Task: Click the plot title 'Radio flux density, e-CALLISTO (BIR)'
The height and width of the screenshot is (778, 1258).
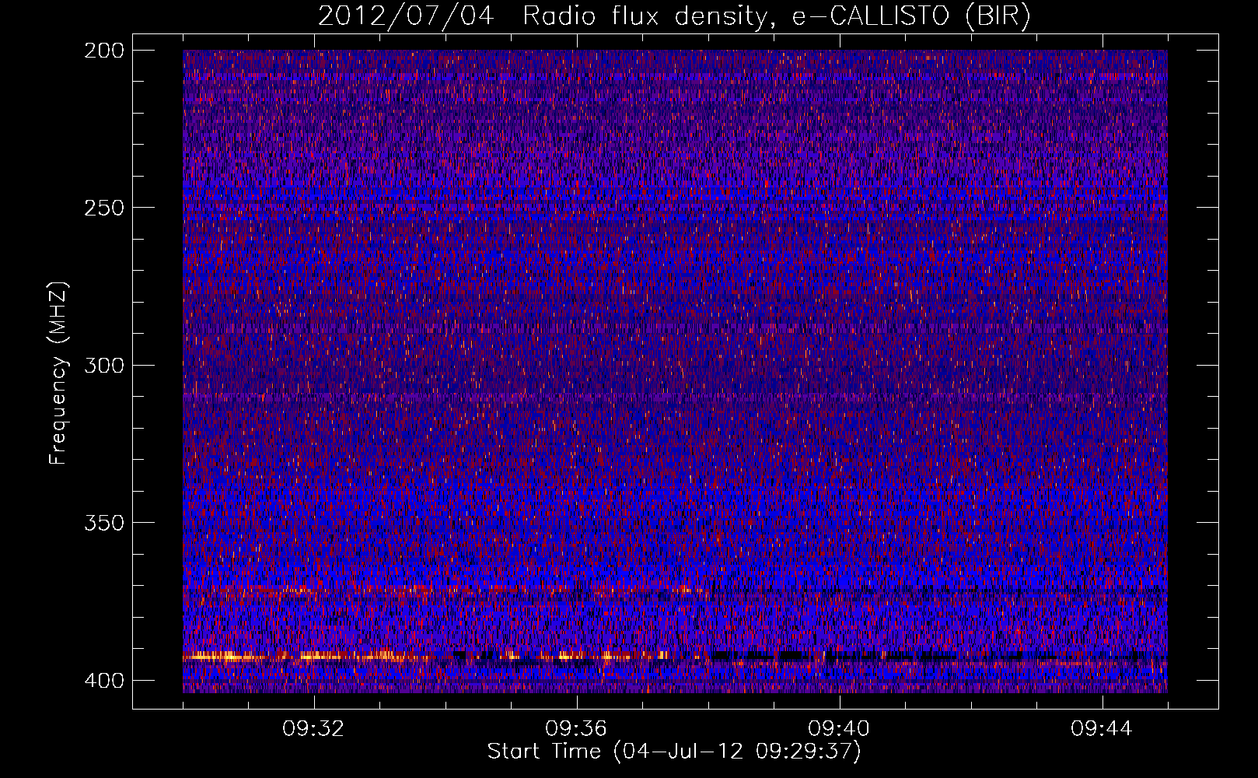Action: [x=776, y=16]
